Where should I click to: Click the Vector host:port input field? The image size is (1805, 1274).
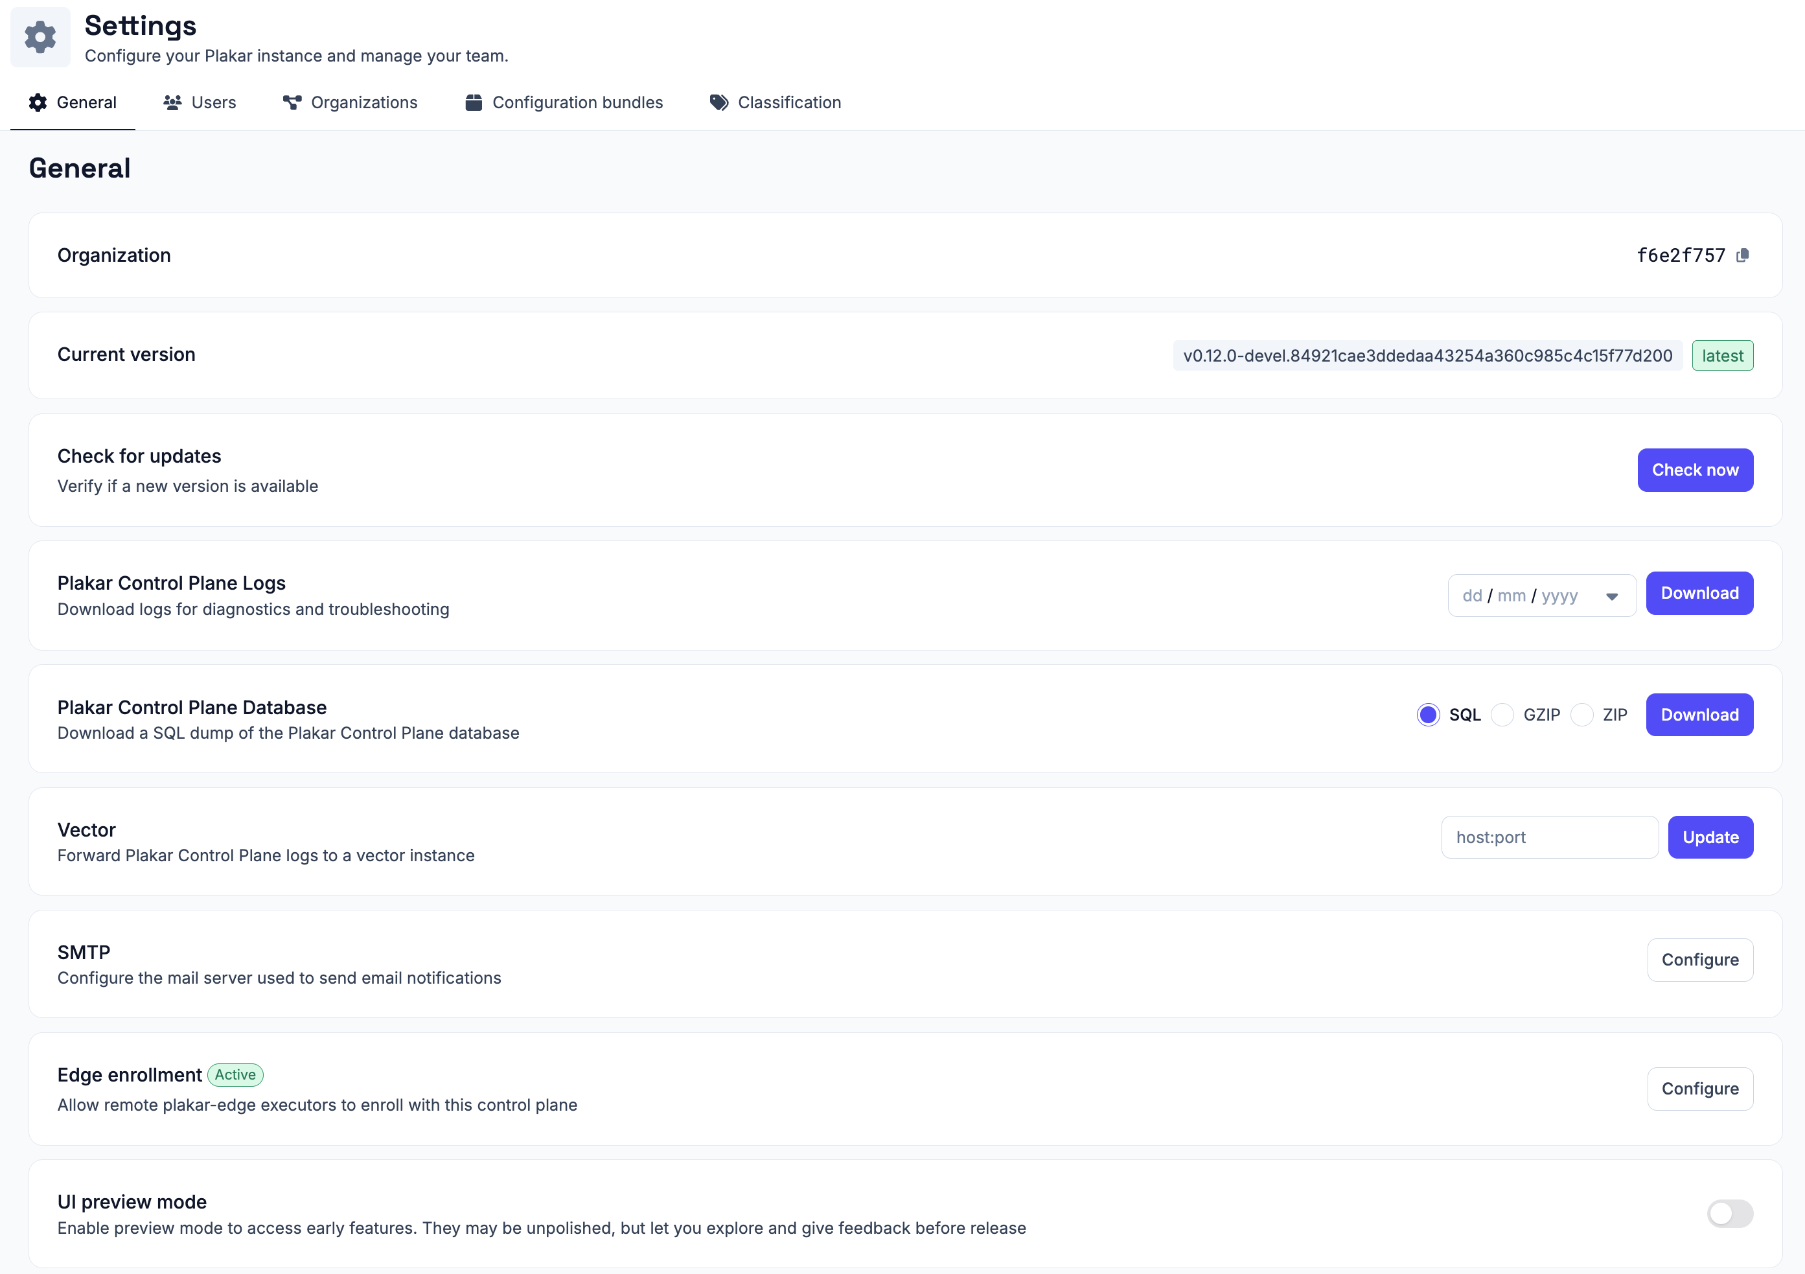(1550, 837)
